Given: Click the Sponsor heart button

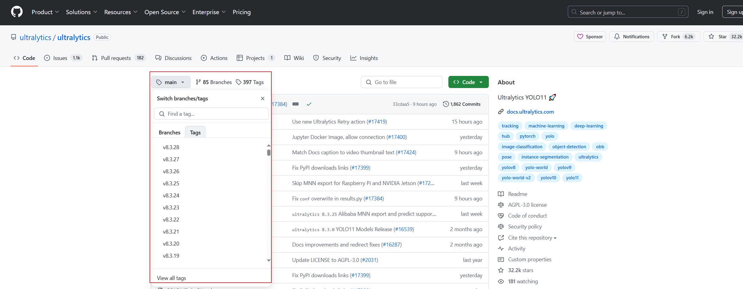Looking at the screenshot, I should [590, 37].
